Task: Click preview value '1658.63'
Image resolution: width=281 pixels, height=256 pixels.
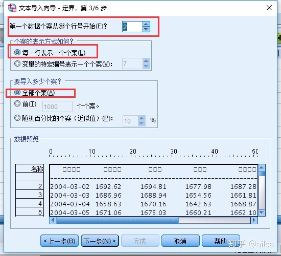Action: (x=108, y=204)
